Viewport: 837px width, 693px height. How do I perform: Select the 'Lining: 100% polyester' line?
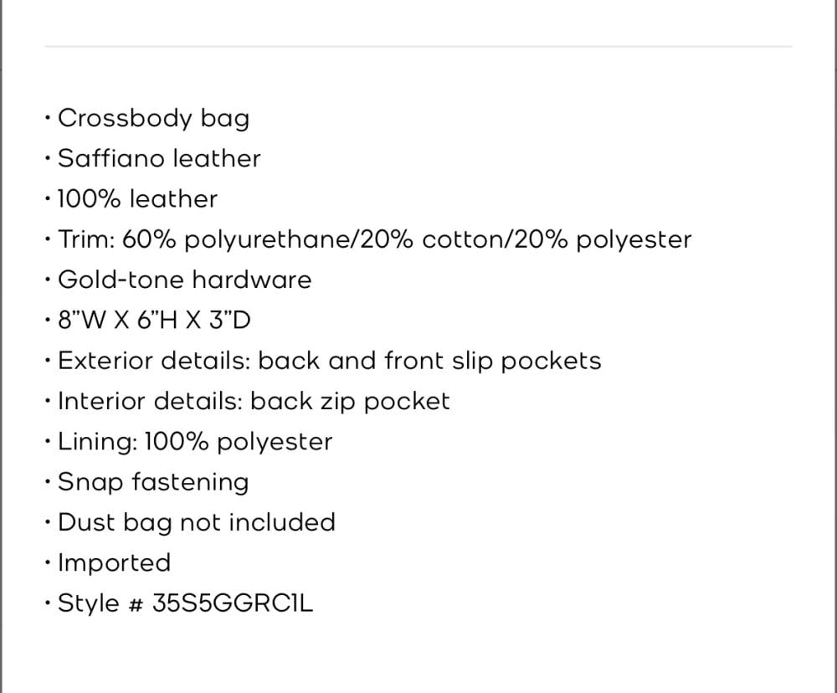click(x=195, y=442)
